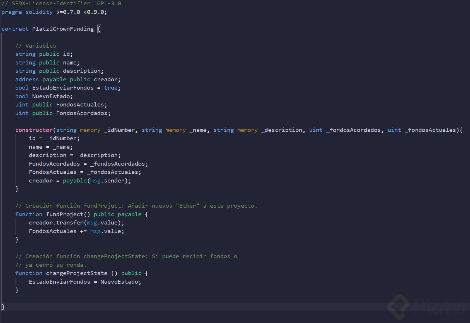Image resolution: width=470 pixels, height=323 pixels.
Task: Select the line 'string public name;'
Action: (x=47, y=63)
